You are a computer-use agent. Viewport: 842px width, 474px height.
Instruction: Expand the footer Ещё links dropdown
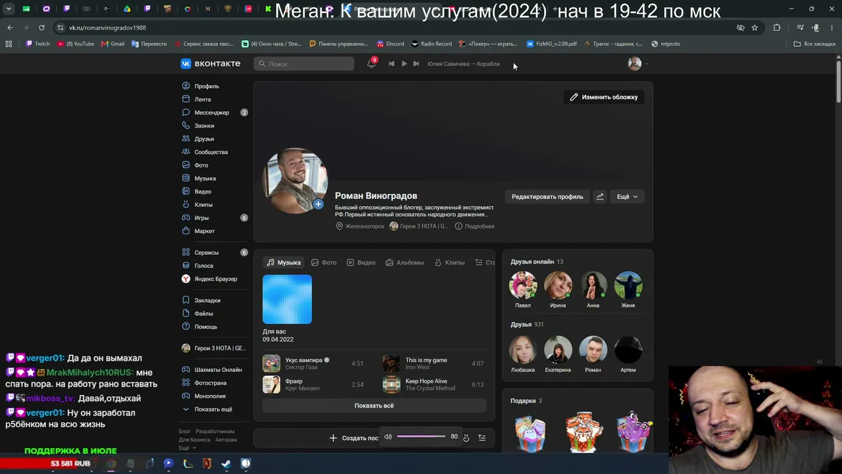(187, 448)
